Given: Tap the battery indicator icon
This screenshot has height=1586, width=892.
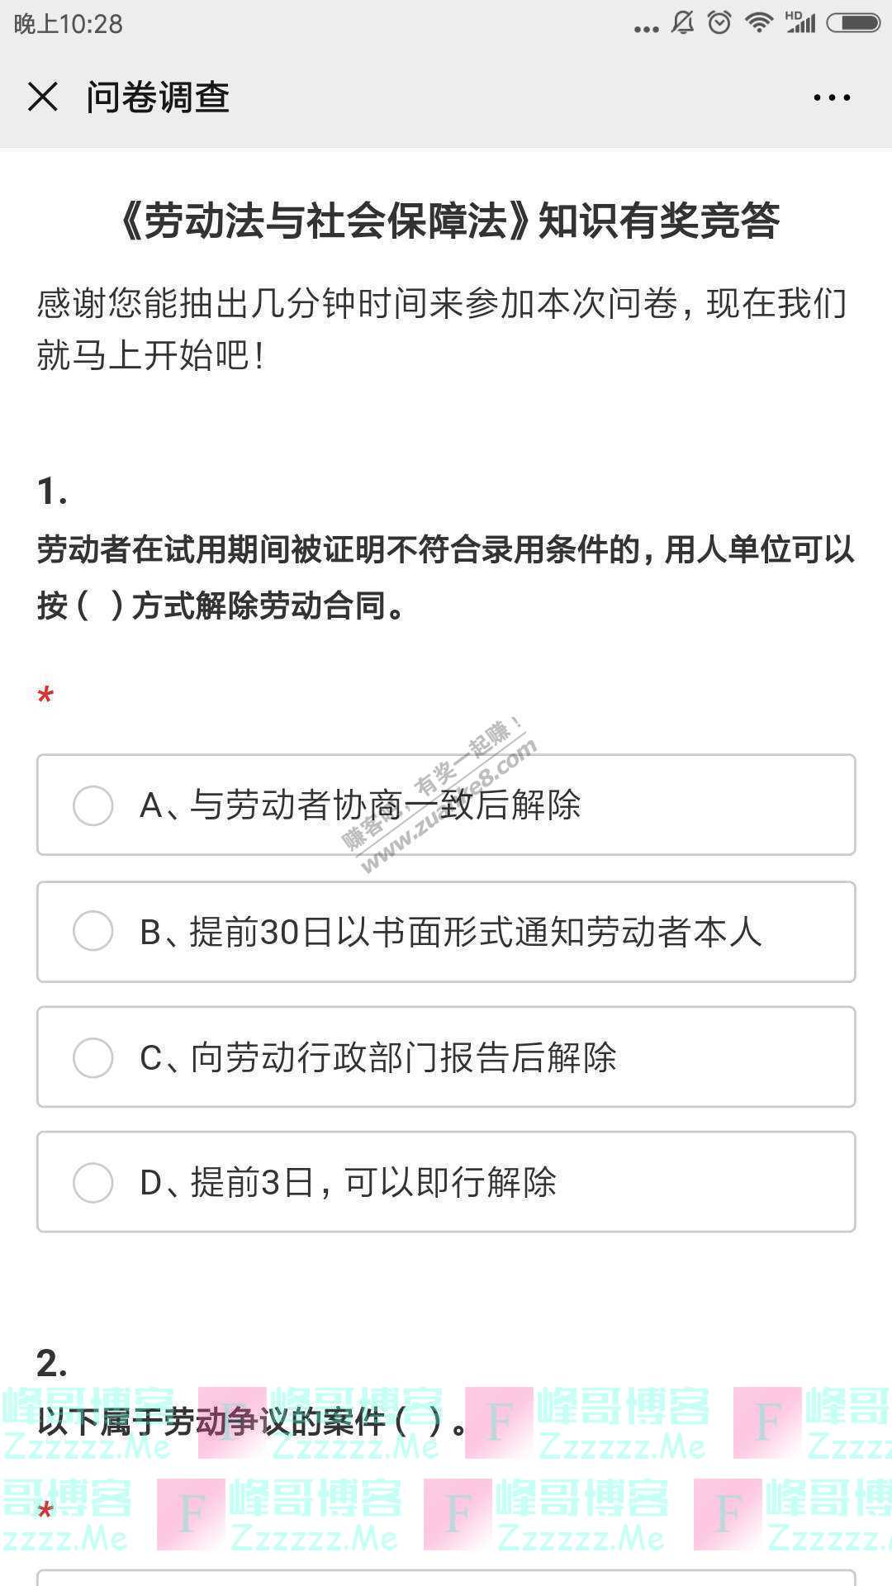Looking at the screenshot, I should pyautogui.click(x=853, y=23).
